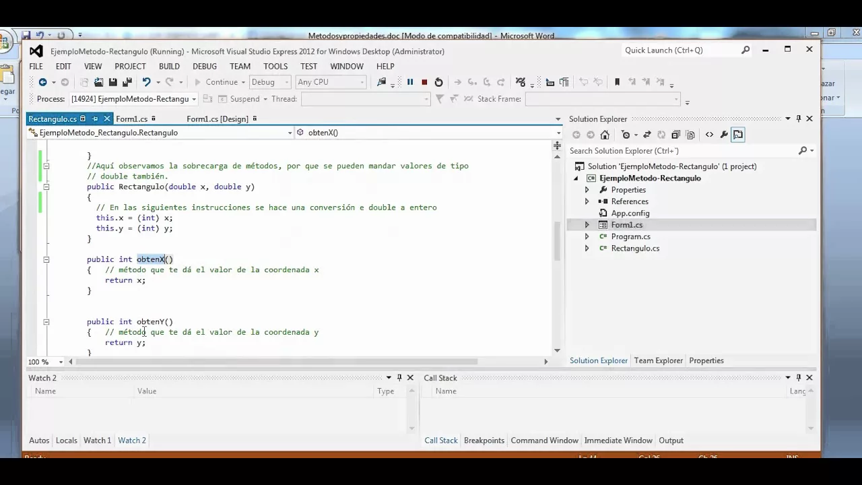Image resolution: width=862 pixels, height=485 pixels.
Task: Click the Toggle Bookmark icon in toolbar
Action: 618,82
